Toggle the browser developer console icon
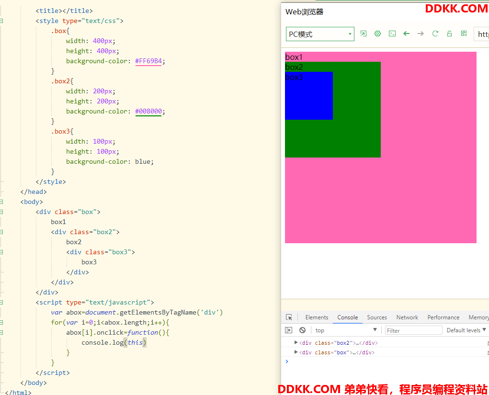 coord(392,34)
